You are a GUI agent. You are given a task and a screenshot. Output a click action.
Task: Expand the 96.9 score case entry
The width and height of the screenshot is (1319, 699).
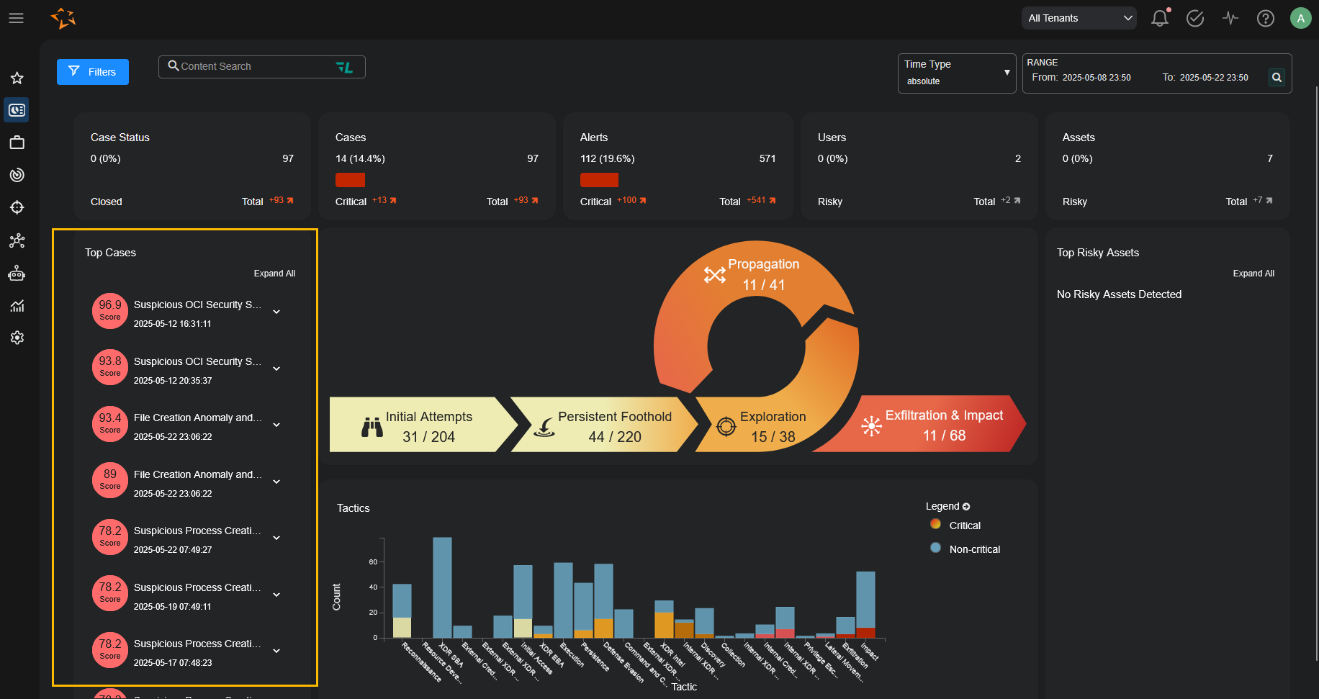[276, 312]
